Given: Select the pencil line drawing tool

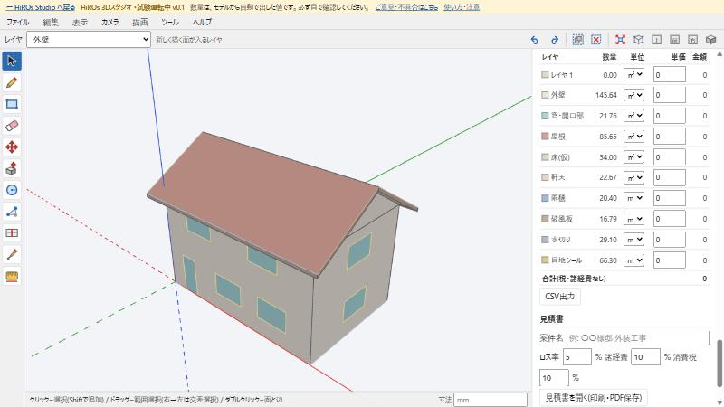Looking at the screenshot, I should pyautogui.click(x=12, y=82).
